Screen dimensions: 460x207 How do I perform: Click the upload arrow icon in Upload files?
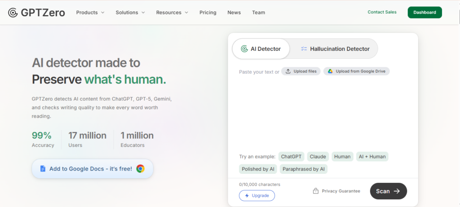click(288, 71)
